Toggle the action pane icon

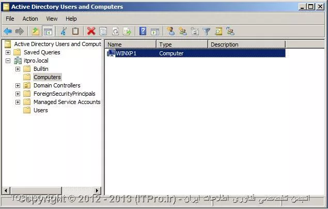point(155,32)
